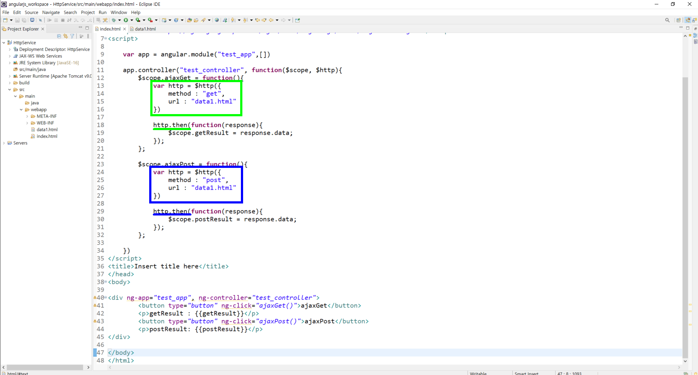Place cursor on line 47 </body> tag
The width and height of the screenshot is (698, 375).
(x=121, y=352)
